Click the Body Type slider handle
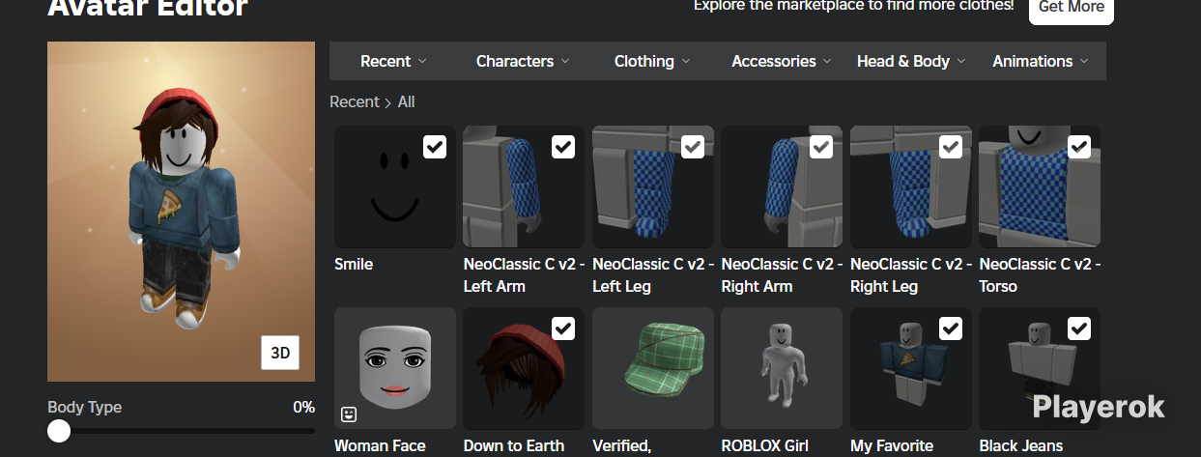The width and height of the screenshot is (1201, 457). click(x=59, y=431)
